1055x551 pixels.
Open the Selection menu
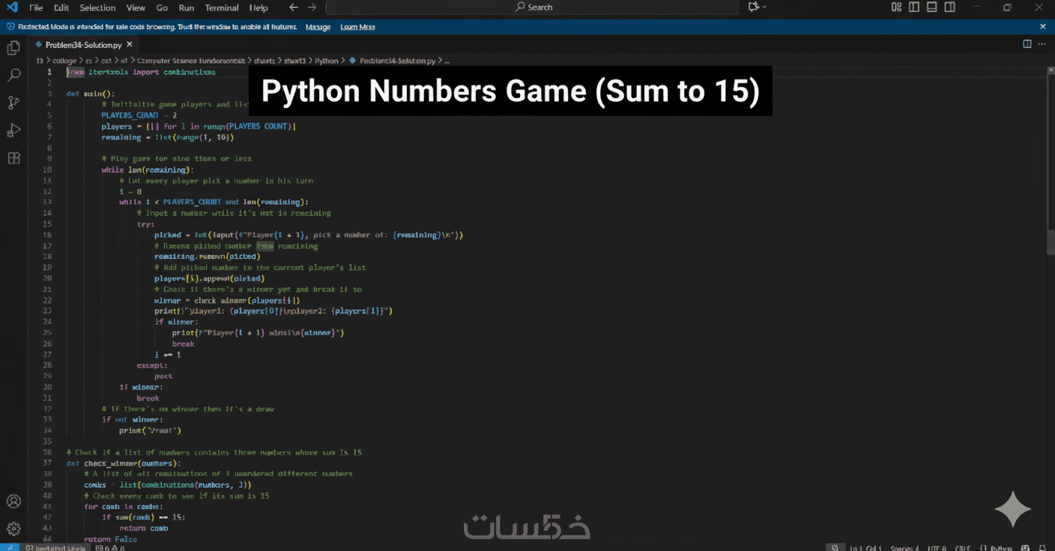click(x=97, y=7)
